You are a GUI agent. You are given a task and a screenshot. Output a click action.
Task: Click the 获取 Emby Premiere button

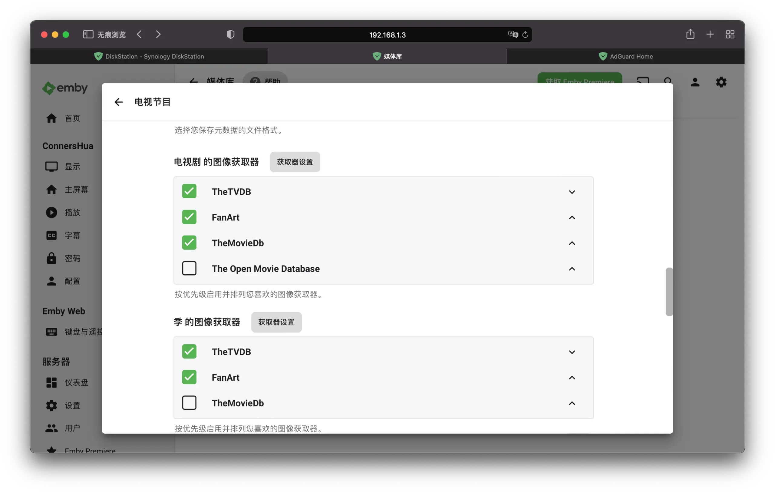click(580, 78)
